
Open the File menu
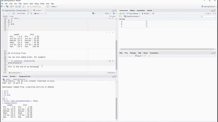point(2,4)
